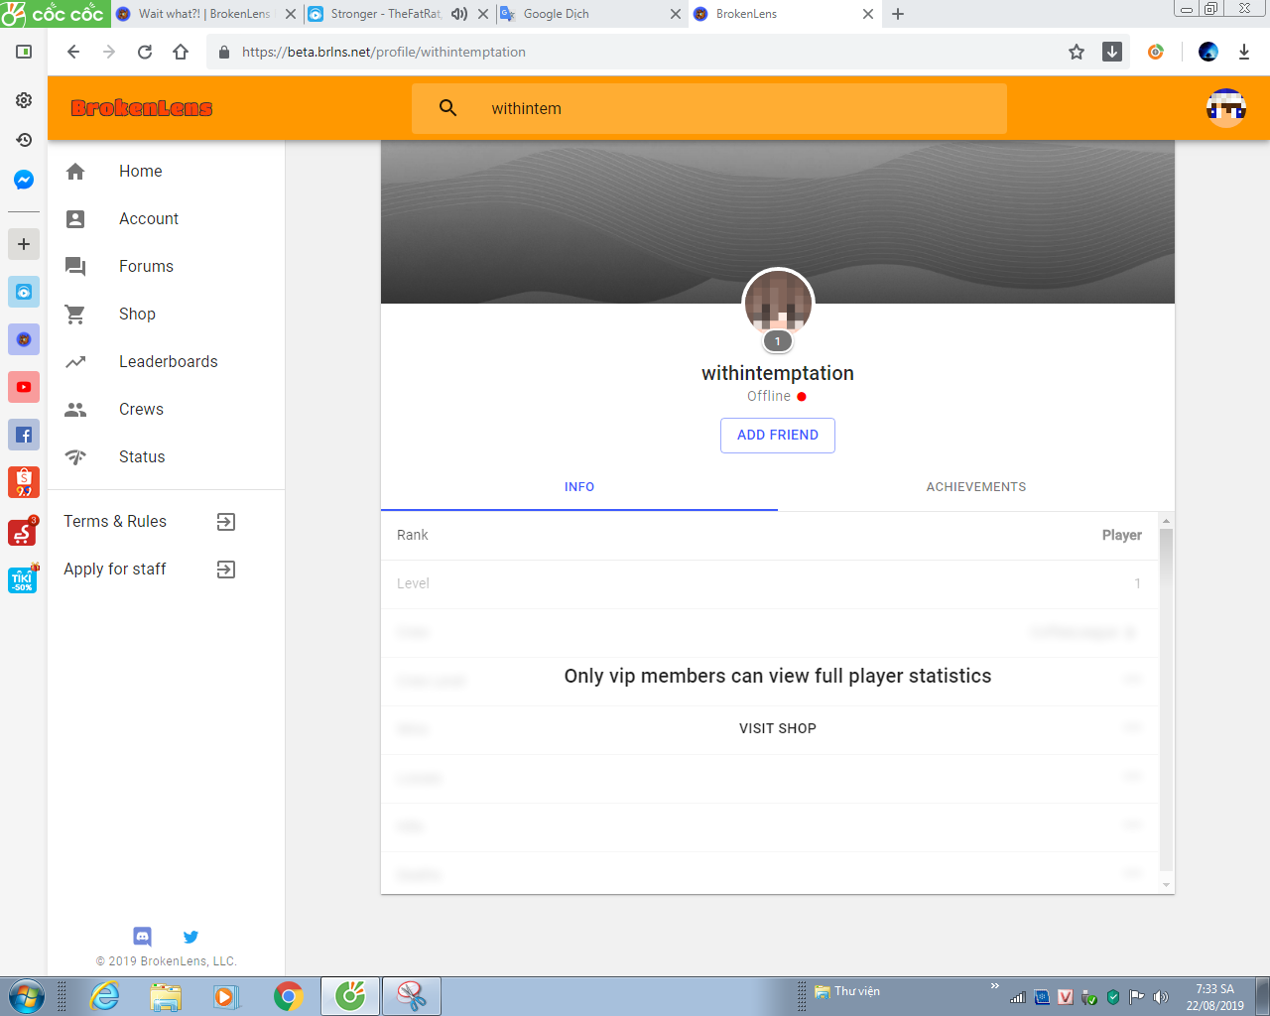Open the Windows Start menu

pos(26,996)
